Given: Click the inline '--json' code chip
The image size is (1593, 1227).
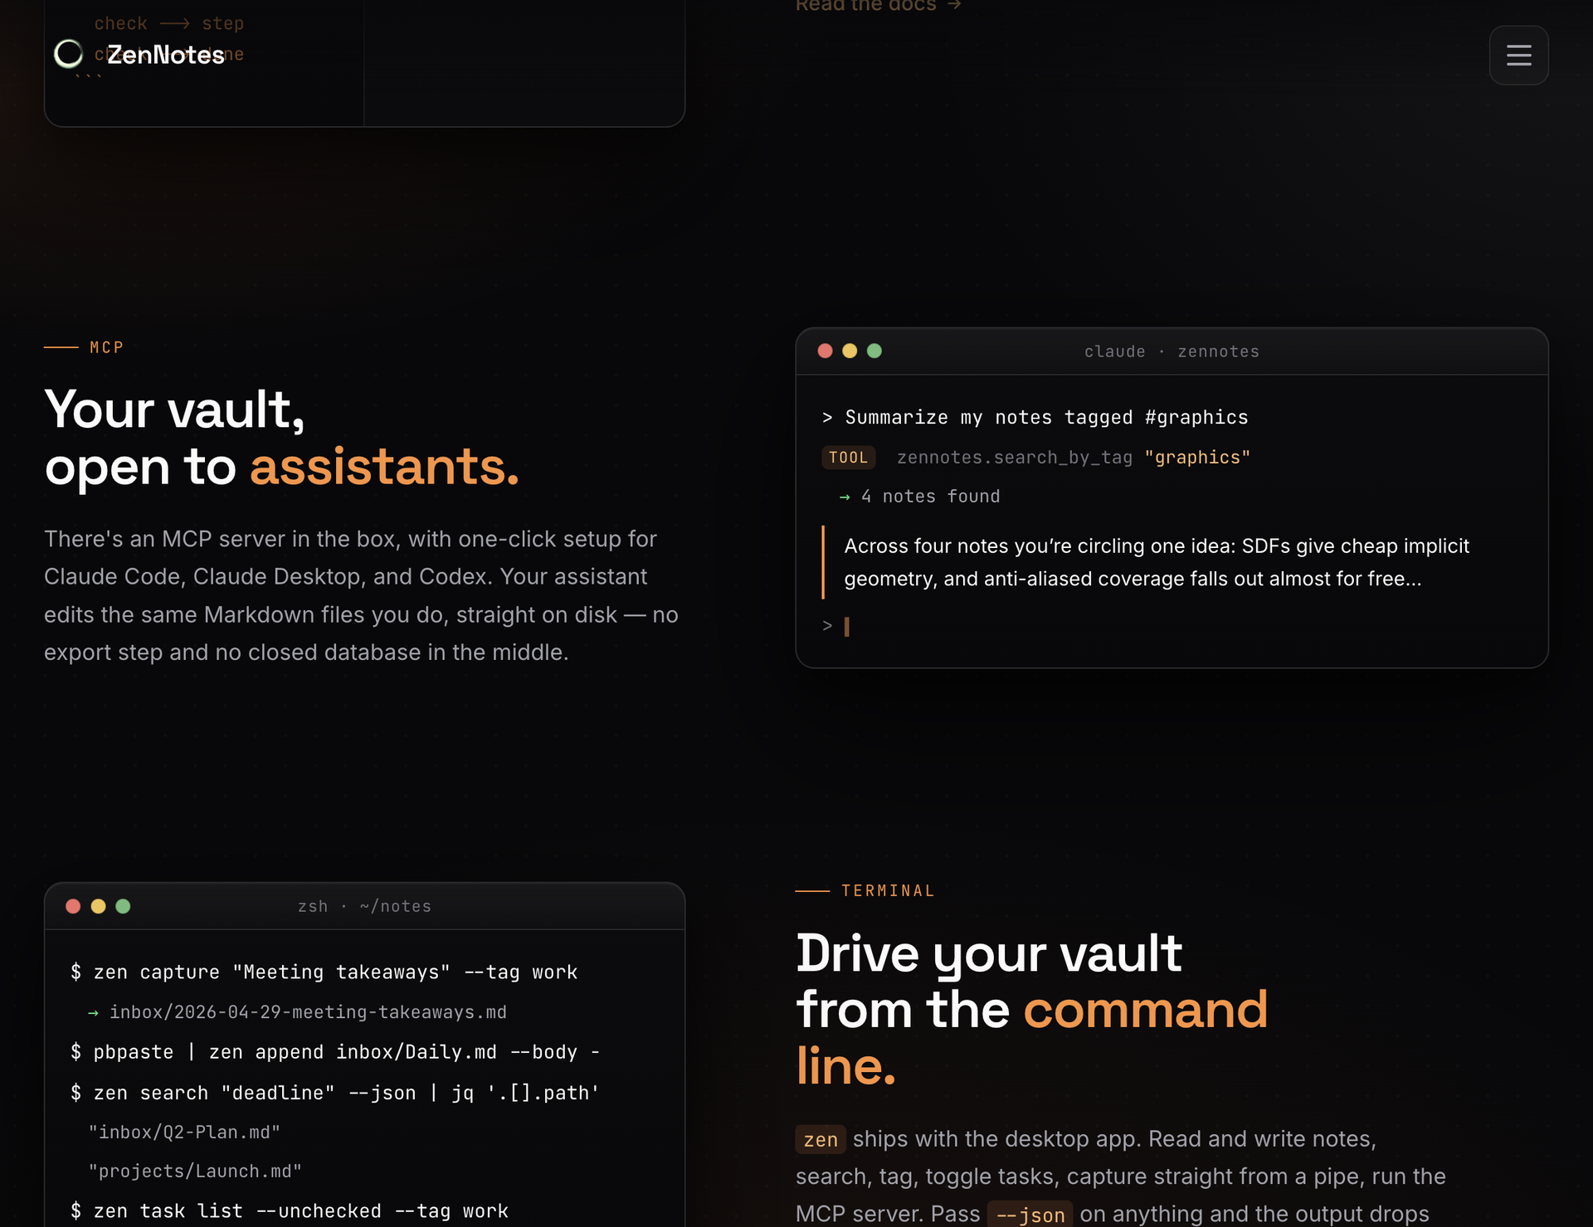Looking at the screenshot, I should [x=1030, y=1215].
